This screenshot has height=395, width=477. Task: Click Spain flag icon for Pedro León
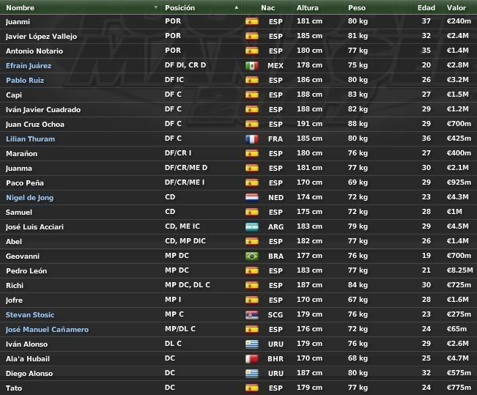pyautogui.click(x=252, y=271)
